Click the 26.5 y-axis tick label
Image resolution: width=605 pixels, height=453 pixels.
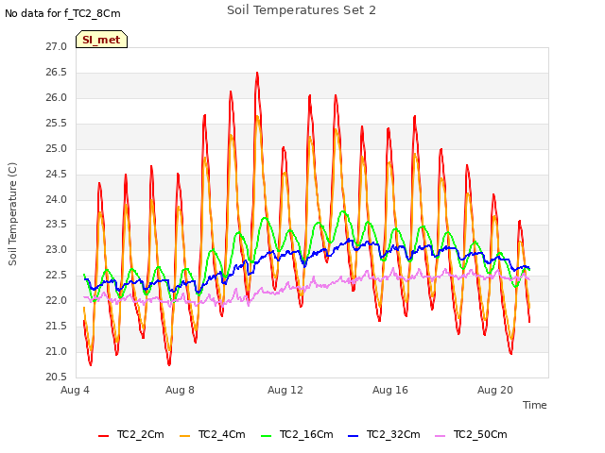pos(57,72)
